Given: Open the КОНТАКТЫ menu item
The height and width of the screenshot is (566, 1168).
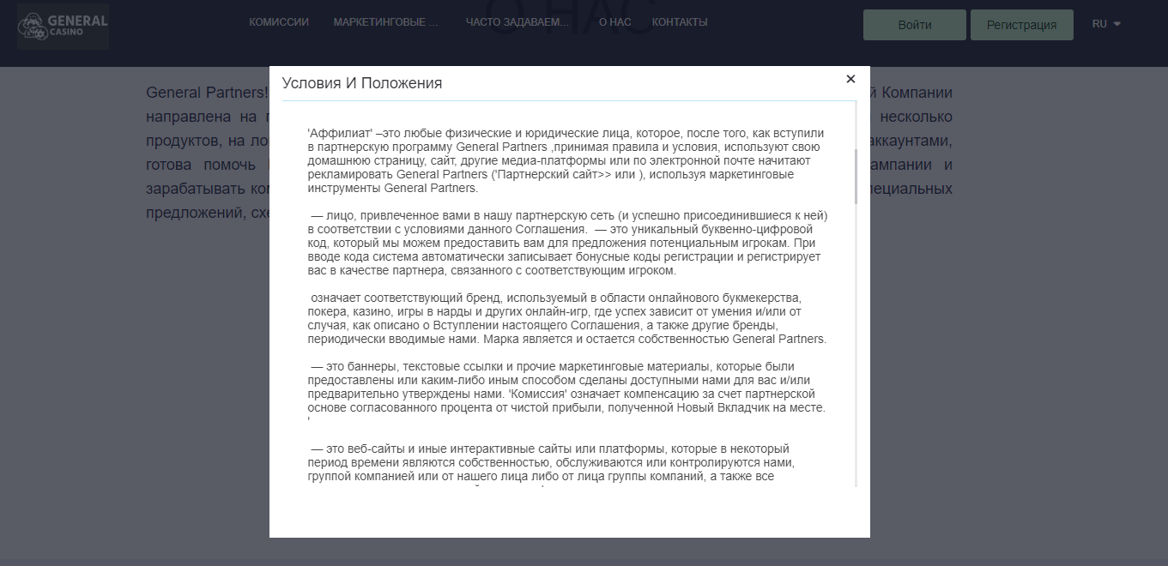Looking at the screenshot, I should (x=680, y=22).
